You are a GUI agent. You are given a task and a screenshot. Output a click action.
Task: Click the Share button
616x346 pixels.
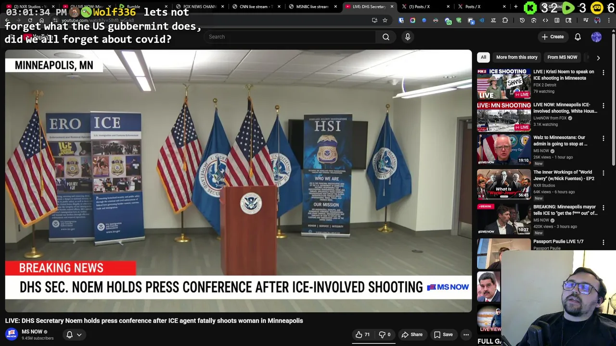pyautogui.click(x=412, y=334)
